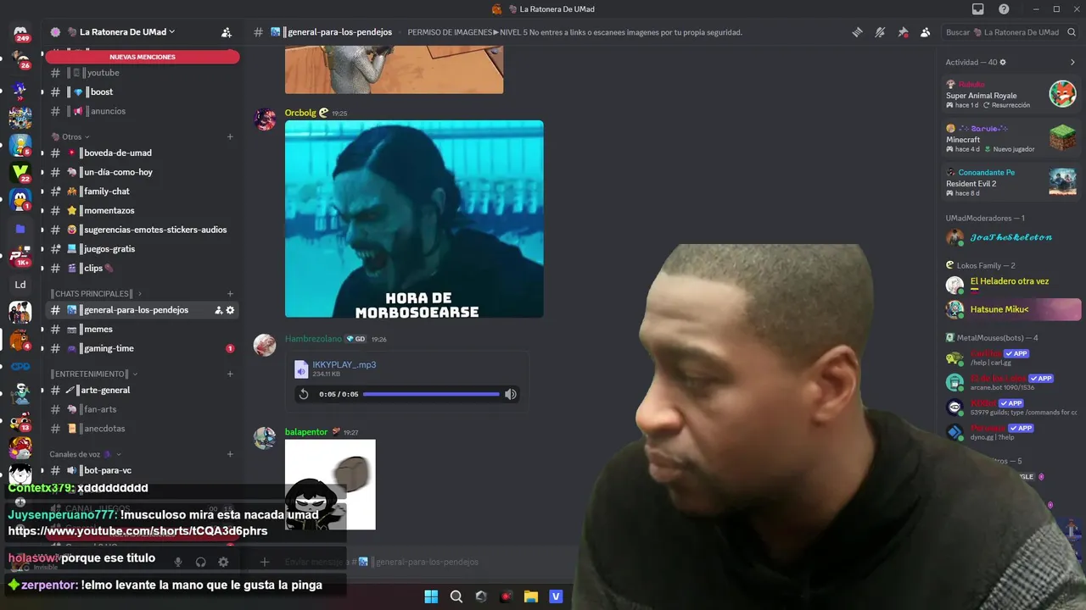Seek within the audio progress bar
This screenshot has width=1086, height=610.
click(x=431, y=394)
